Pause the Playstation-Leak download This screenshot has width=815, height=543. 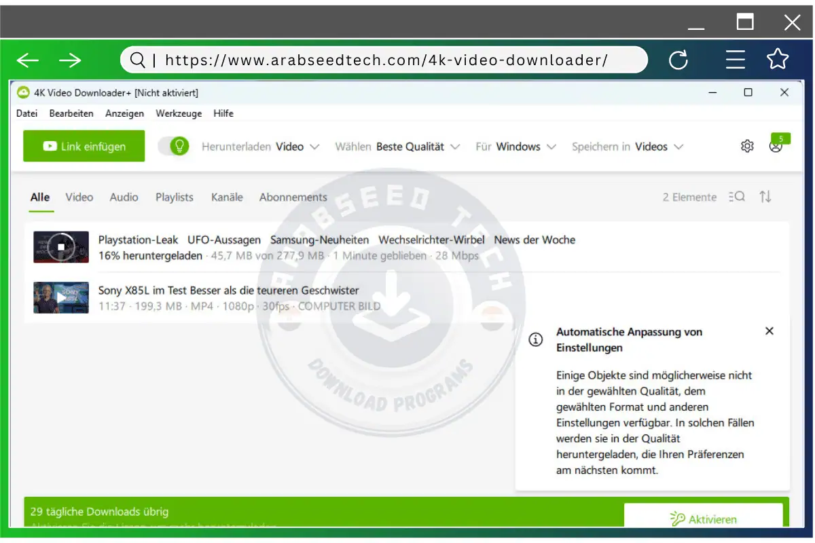[60, 247]
